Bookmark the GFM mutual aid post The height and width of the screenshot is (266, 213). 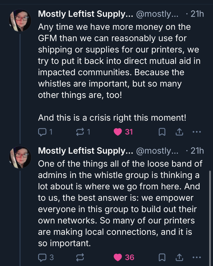[x=162, y=132]
